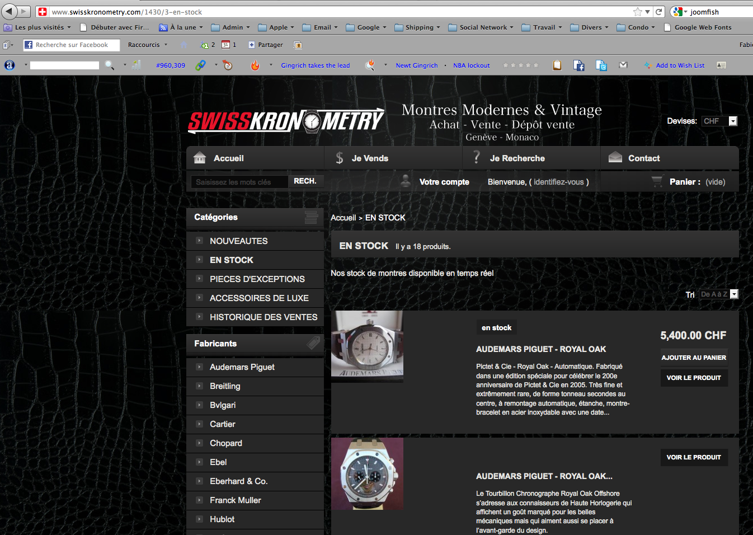Click the Swisskronometry logo

coord(286,121)
